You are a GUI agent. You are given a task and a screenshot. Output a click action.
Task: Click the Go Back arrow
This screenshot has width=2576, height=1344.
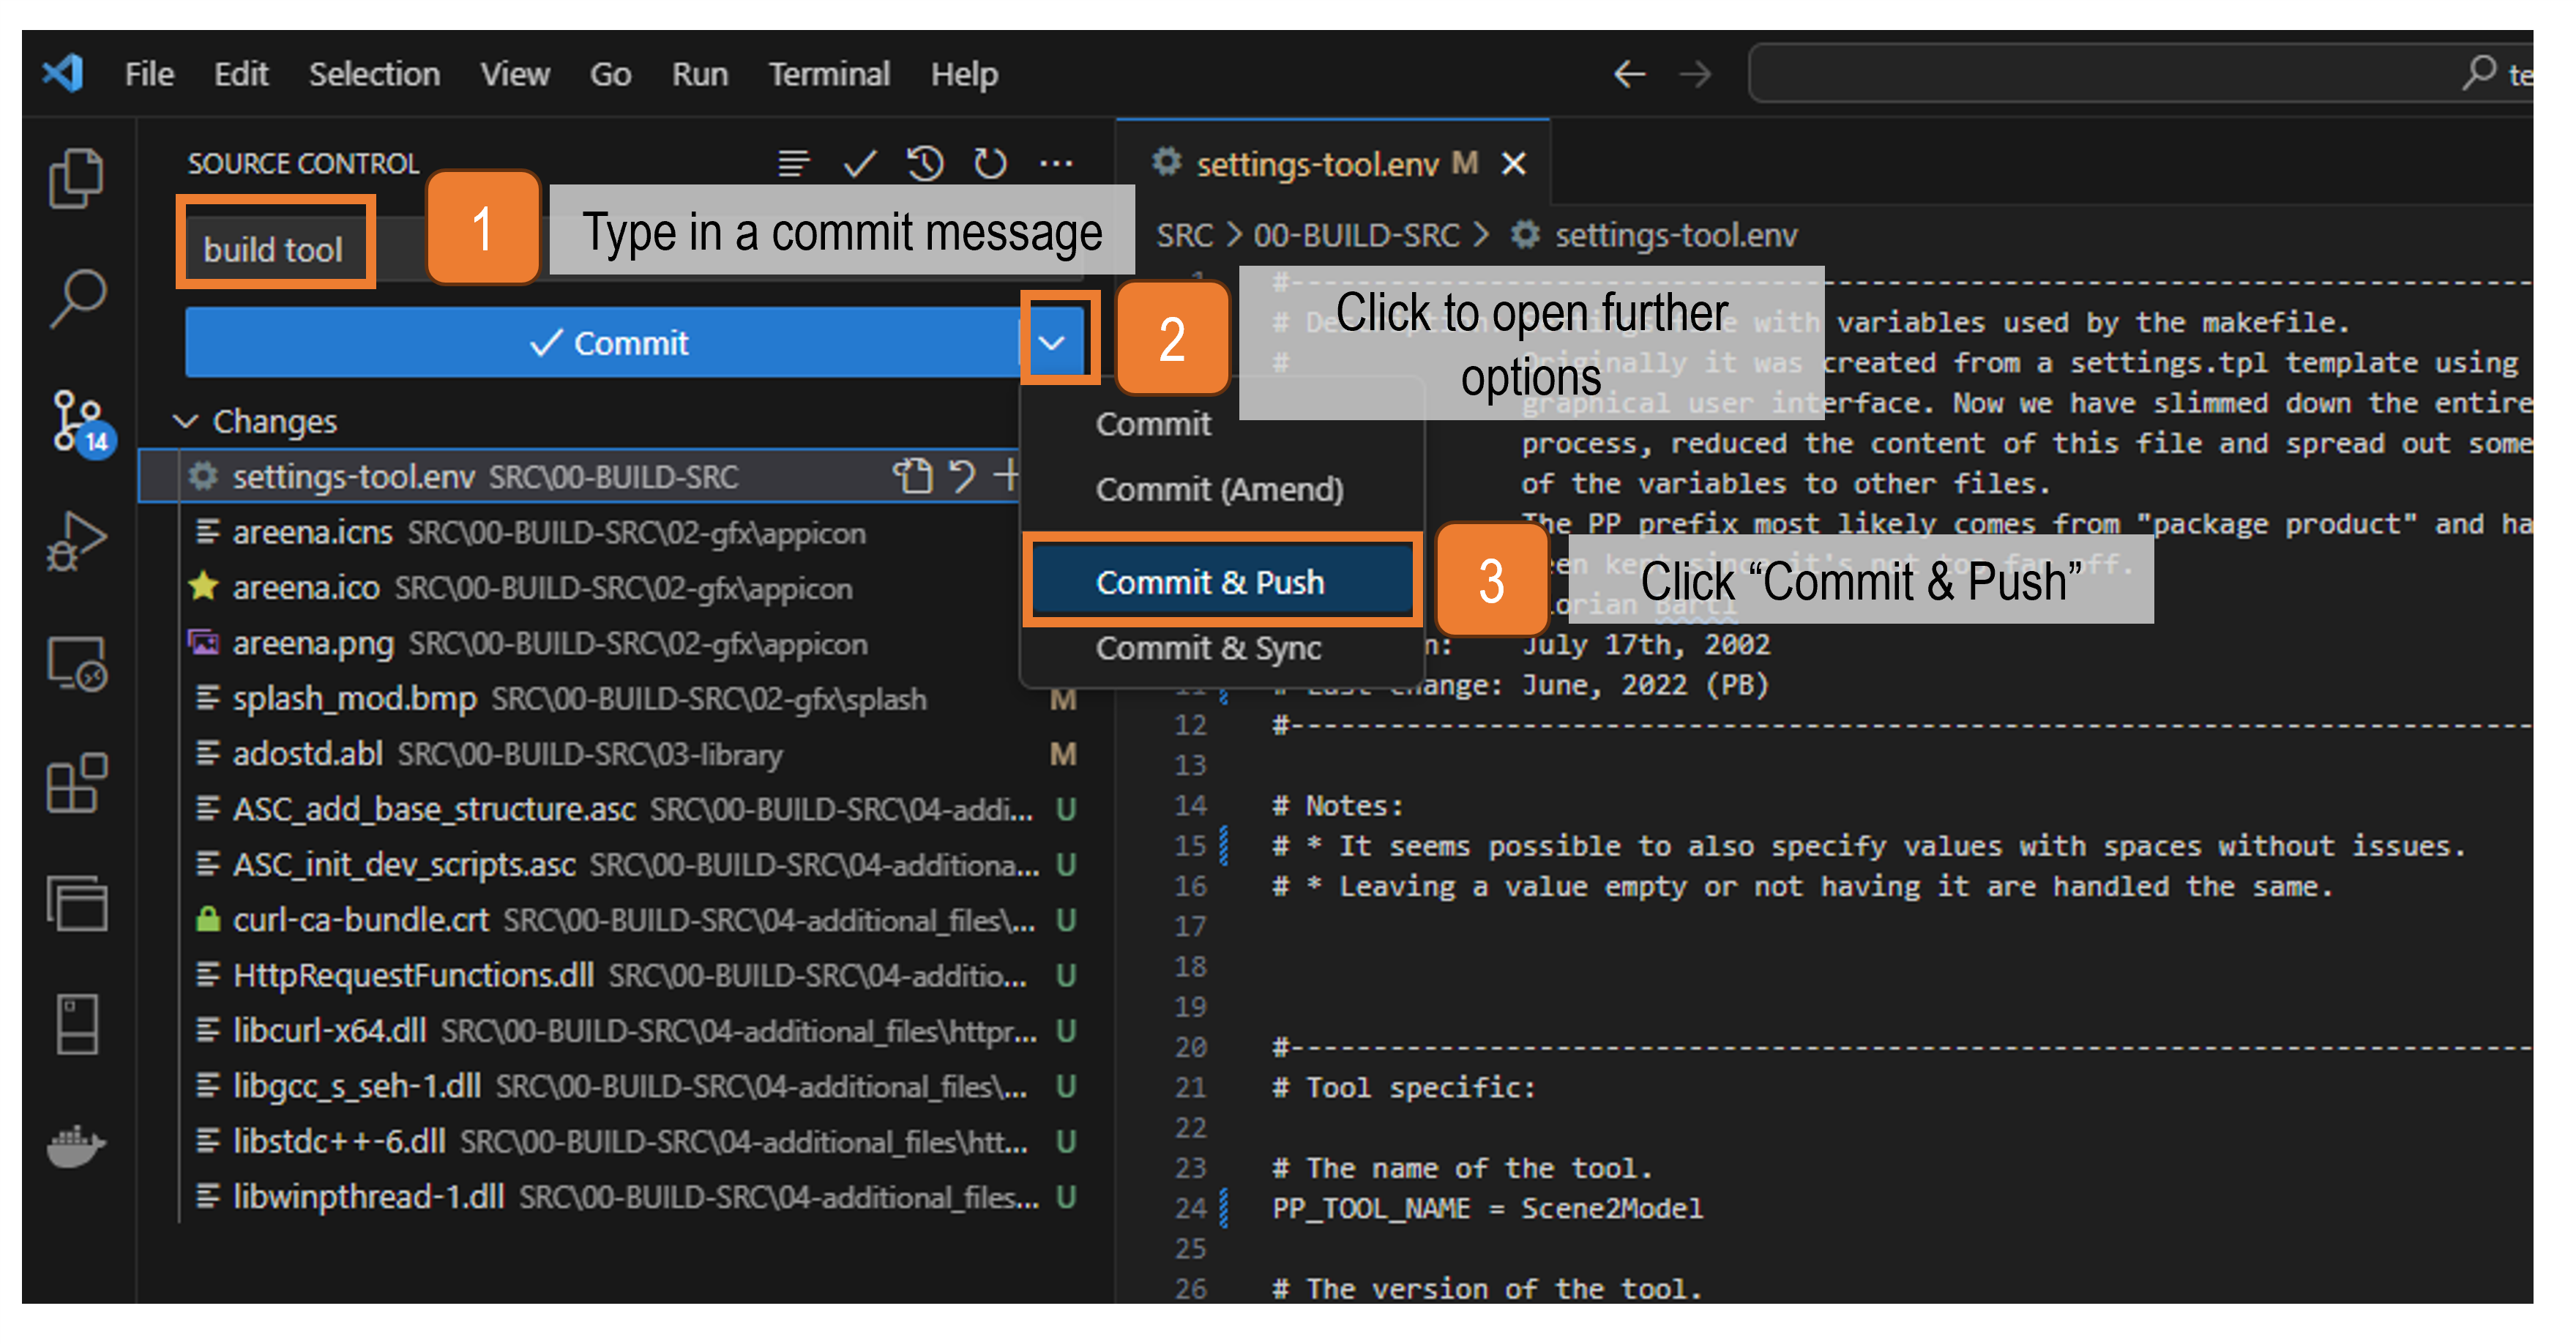pyautogui.click(x=1630, y=74)
